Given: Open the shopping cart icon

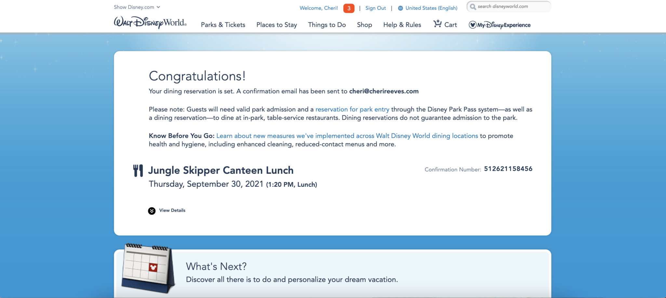Looking at the screenshot, I should tap(437, 24).
